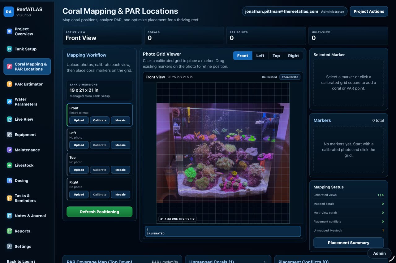Click Calibrate in the Top view row
Viewport: 396px width, 263px height.
click(100, 170)
